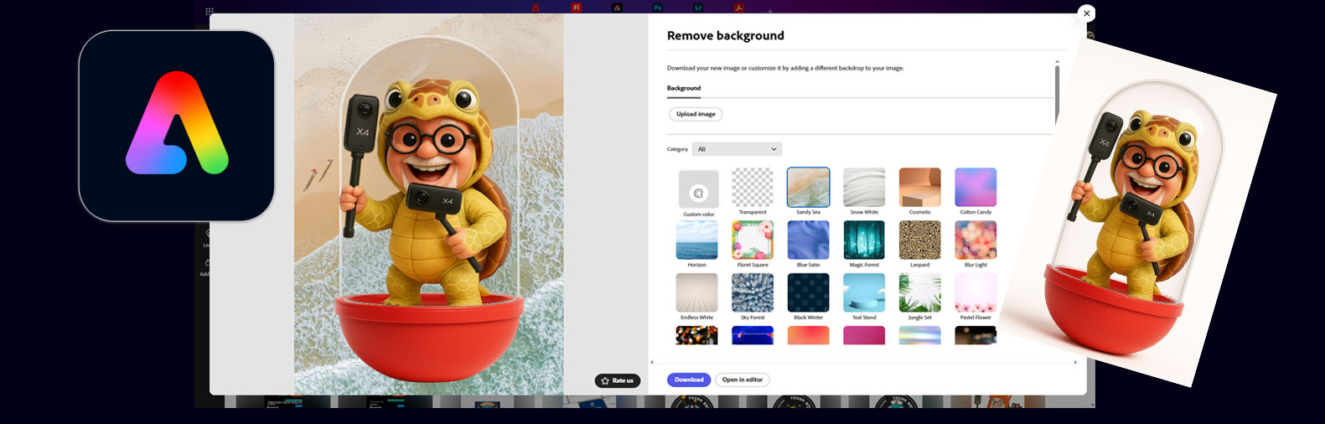1325x424 pixels.
Task: Select the Snow White background
Action: 864,187
